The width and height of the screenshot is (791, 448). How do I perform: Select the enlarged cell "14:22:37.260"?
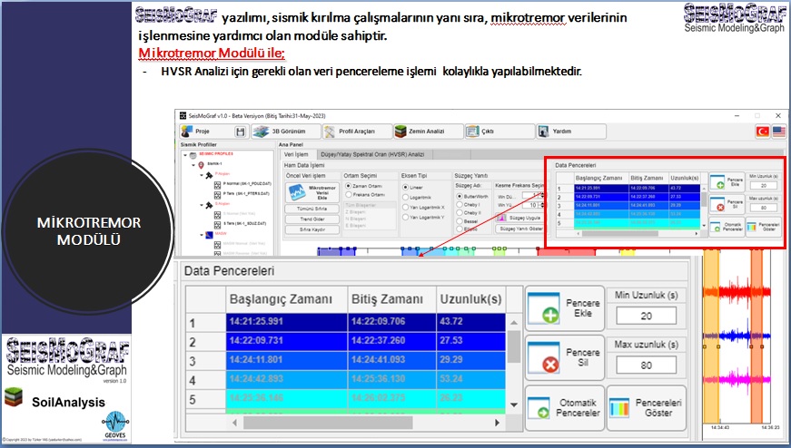[391, 341]
